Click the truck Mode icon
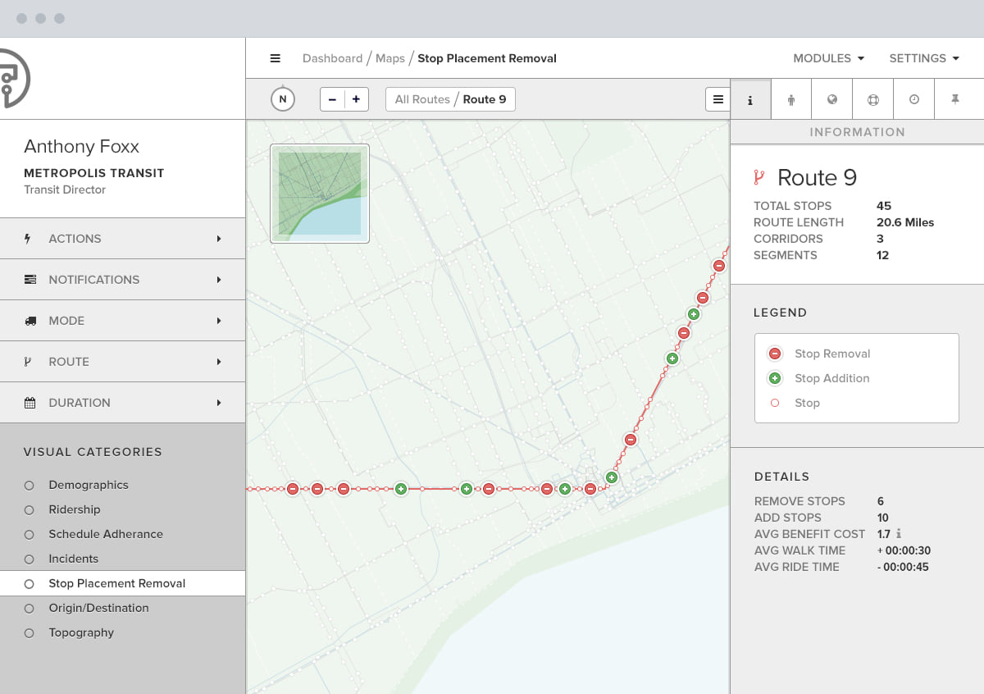This screenshot has height=694, width=984. (x=30, y=321)
